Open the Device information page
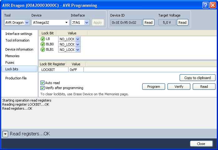This screenshot has width=218, height=150. (19, 49)
